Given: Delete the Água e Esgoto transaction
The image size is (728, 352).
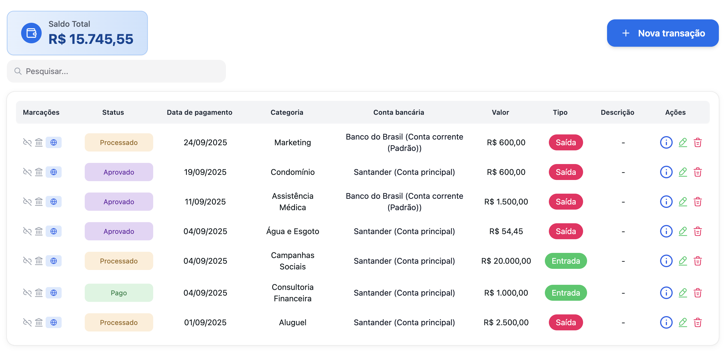Looking at the screenshot, I should click(x=697, y=231).
